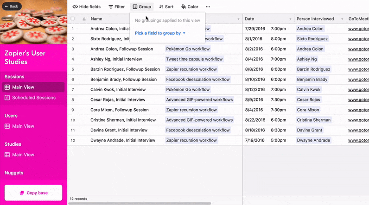Image resolution: width=369 pixels, height=205 pixels.
Task: Click the 'Dwayne Andrade' person tag
Action: pos(313,140)
